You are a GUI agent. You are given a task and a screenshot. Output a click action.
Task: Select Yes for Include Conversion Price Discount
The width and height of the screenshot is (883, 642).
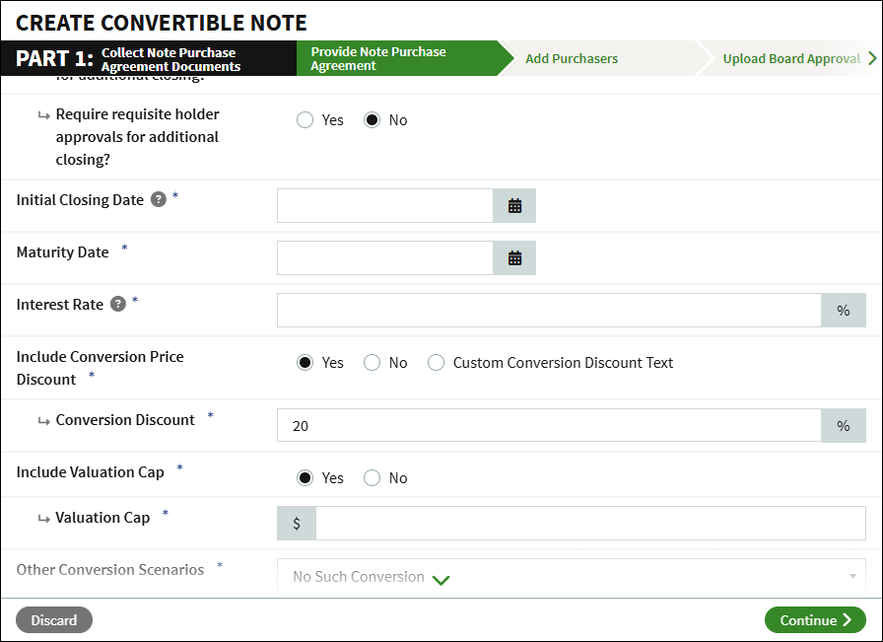pos(305,363)
